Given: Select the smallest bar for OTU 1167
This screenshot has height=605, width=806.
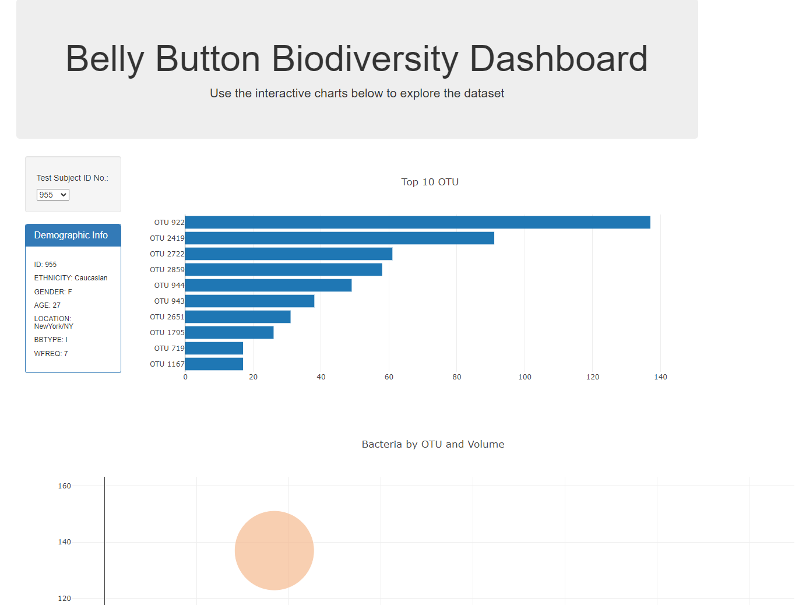Looking at the screenshot, I should [x=213, y=364].
